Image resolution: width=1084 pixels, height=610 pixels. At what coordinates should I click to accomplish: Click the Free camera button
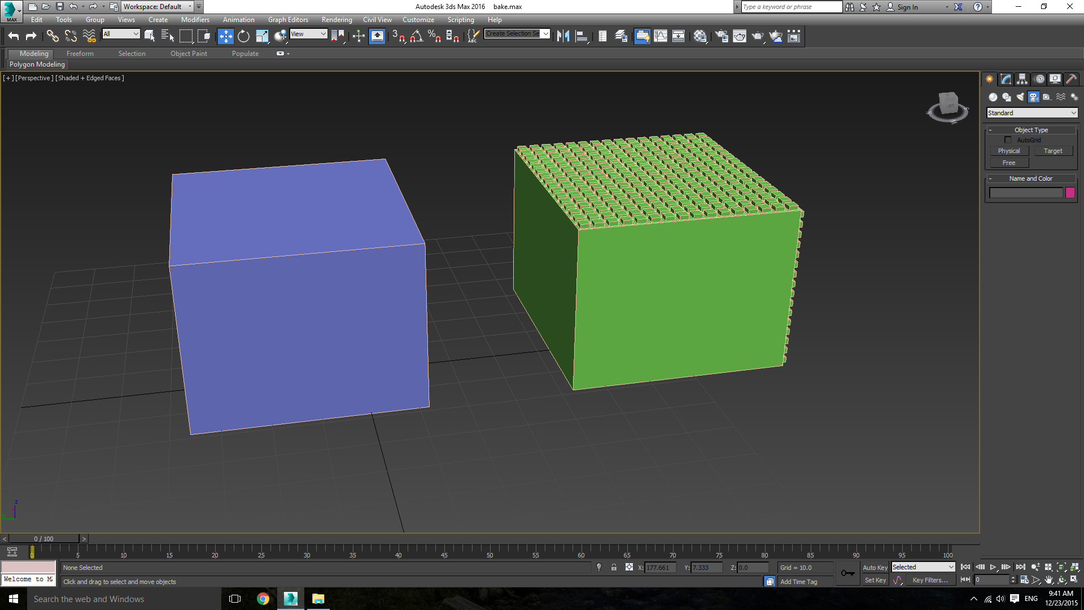[x=1009, y=162]
